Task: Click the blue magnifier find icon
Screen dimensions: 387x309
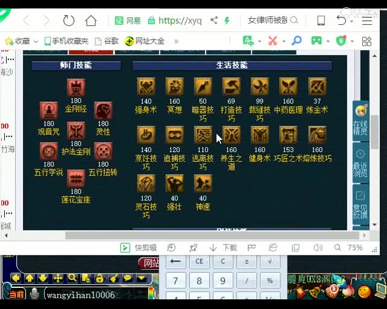Action: click(x=297, y=41)
